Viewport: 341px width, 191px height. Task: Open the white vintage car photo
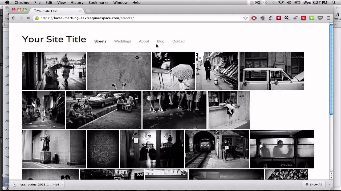coord(271,71)
